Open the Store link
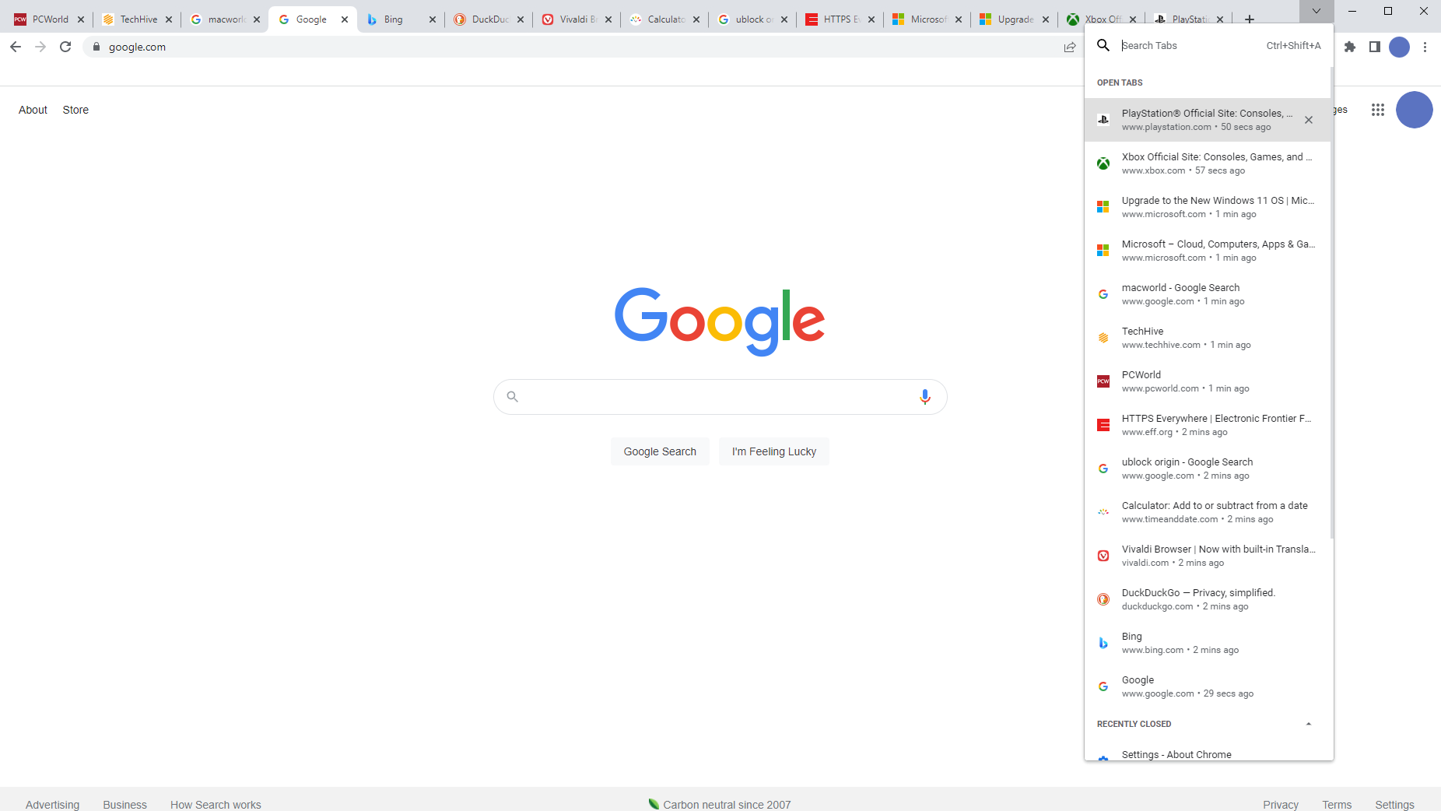This screenshot has width=1441, height=811. 75,110
